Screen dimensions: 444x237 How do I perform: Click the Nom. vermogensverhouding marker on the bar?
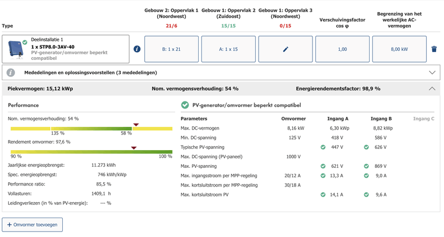click(x=135, y=125)
